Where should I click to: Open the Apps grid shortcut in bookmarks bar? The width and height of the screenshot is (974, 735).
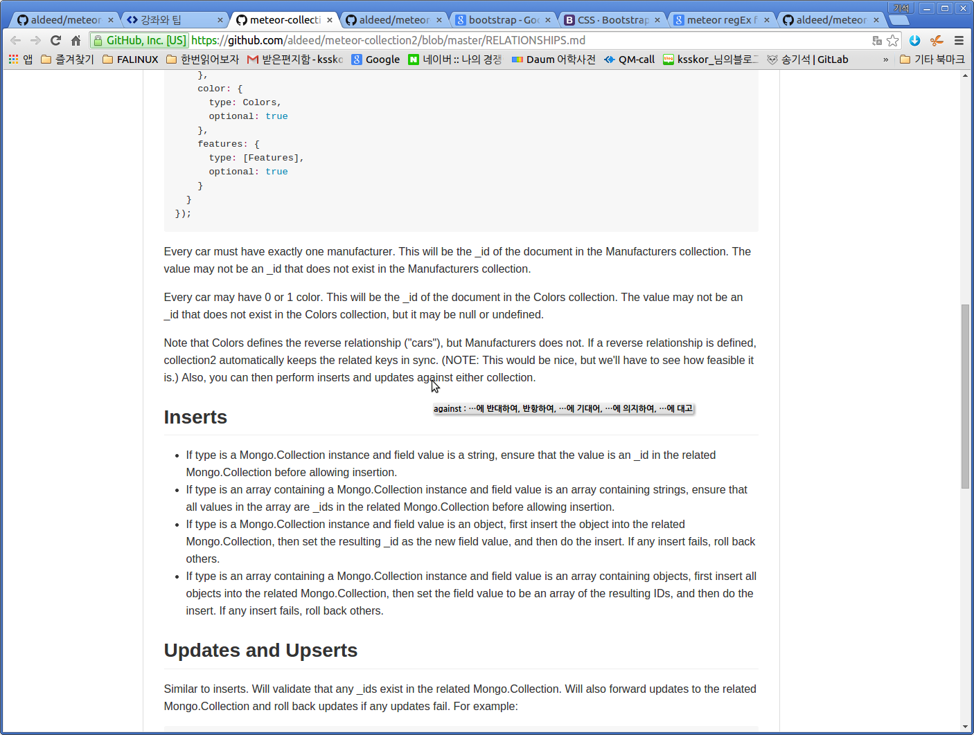tap(20, 60)
